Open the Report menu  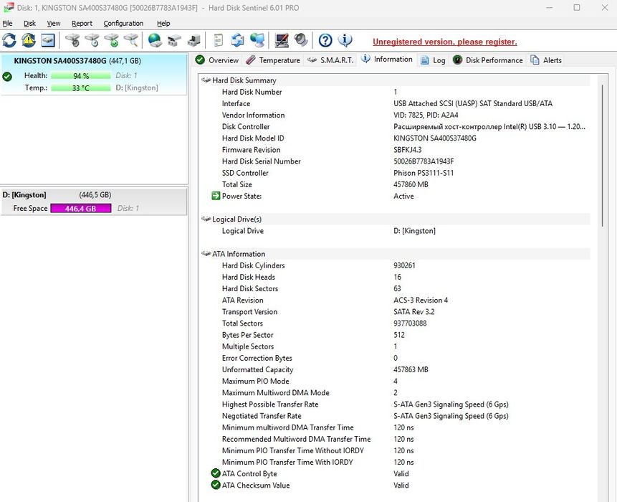click(82, 23)
